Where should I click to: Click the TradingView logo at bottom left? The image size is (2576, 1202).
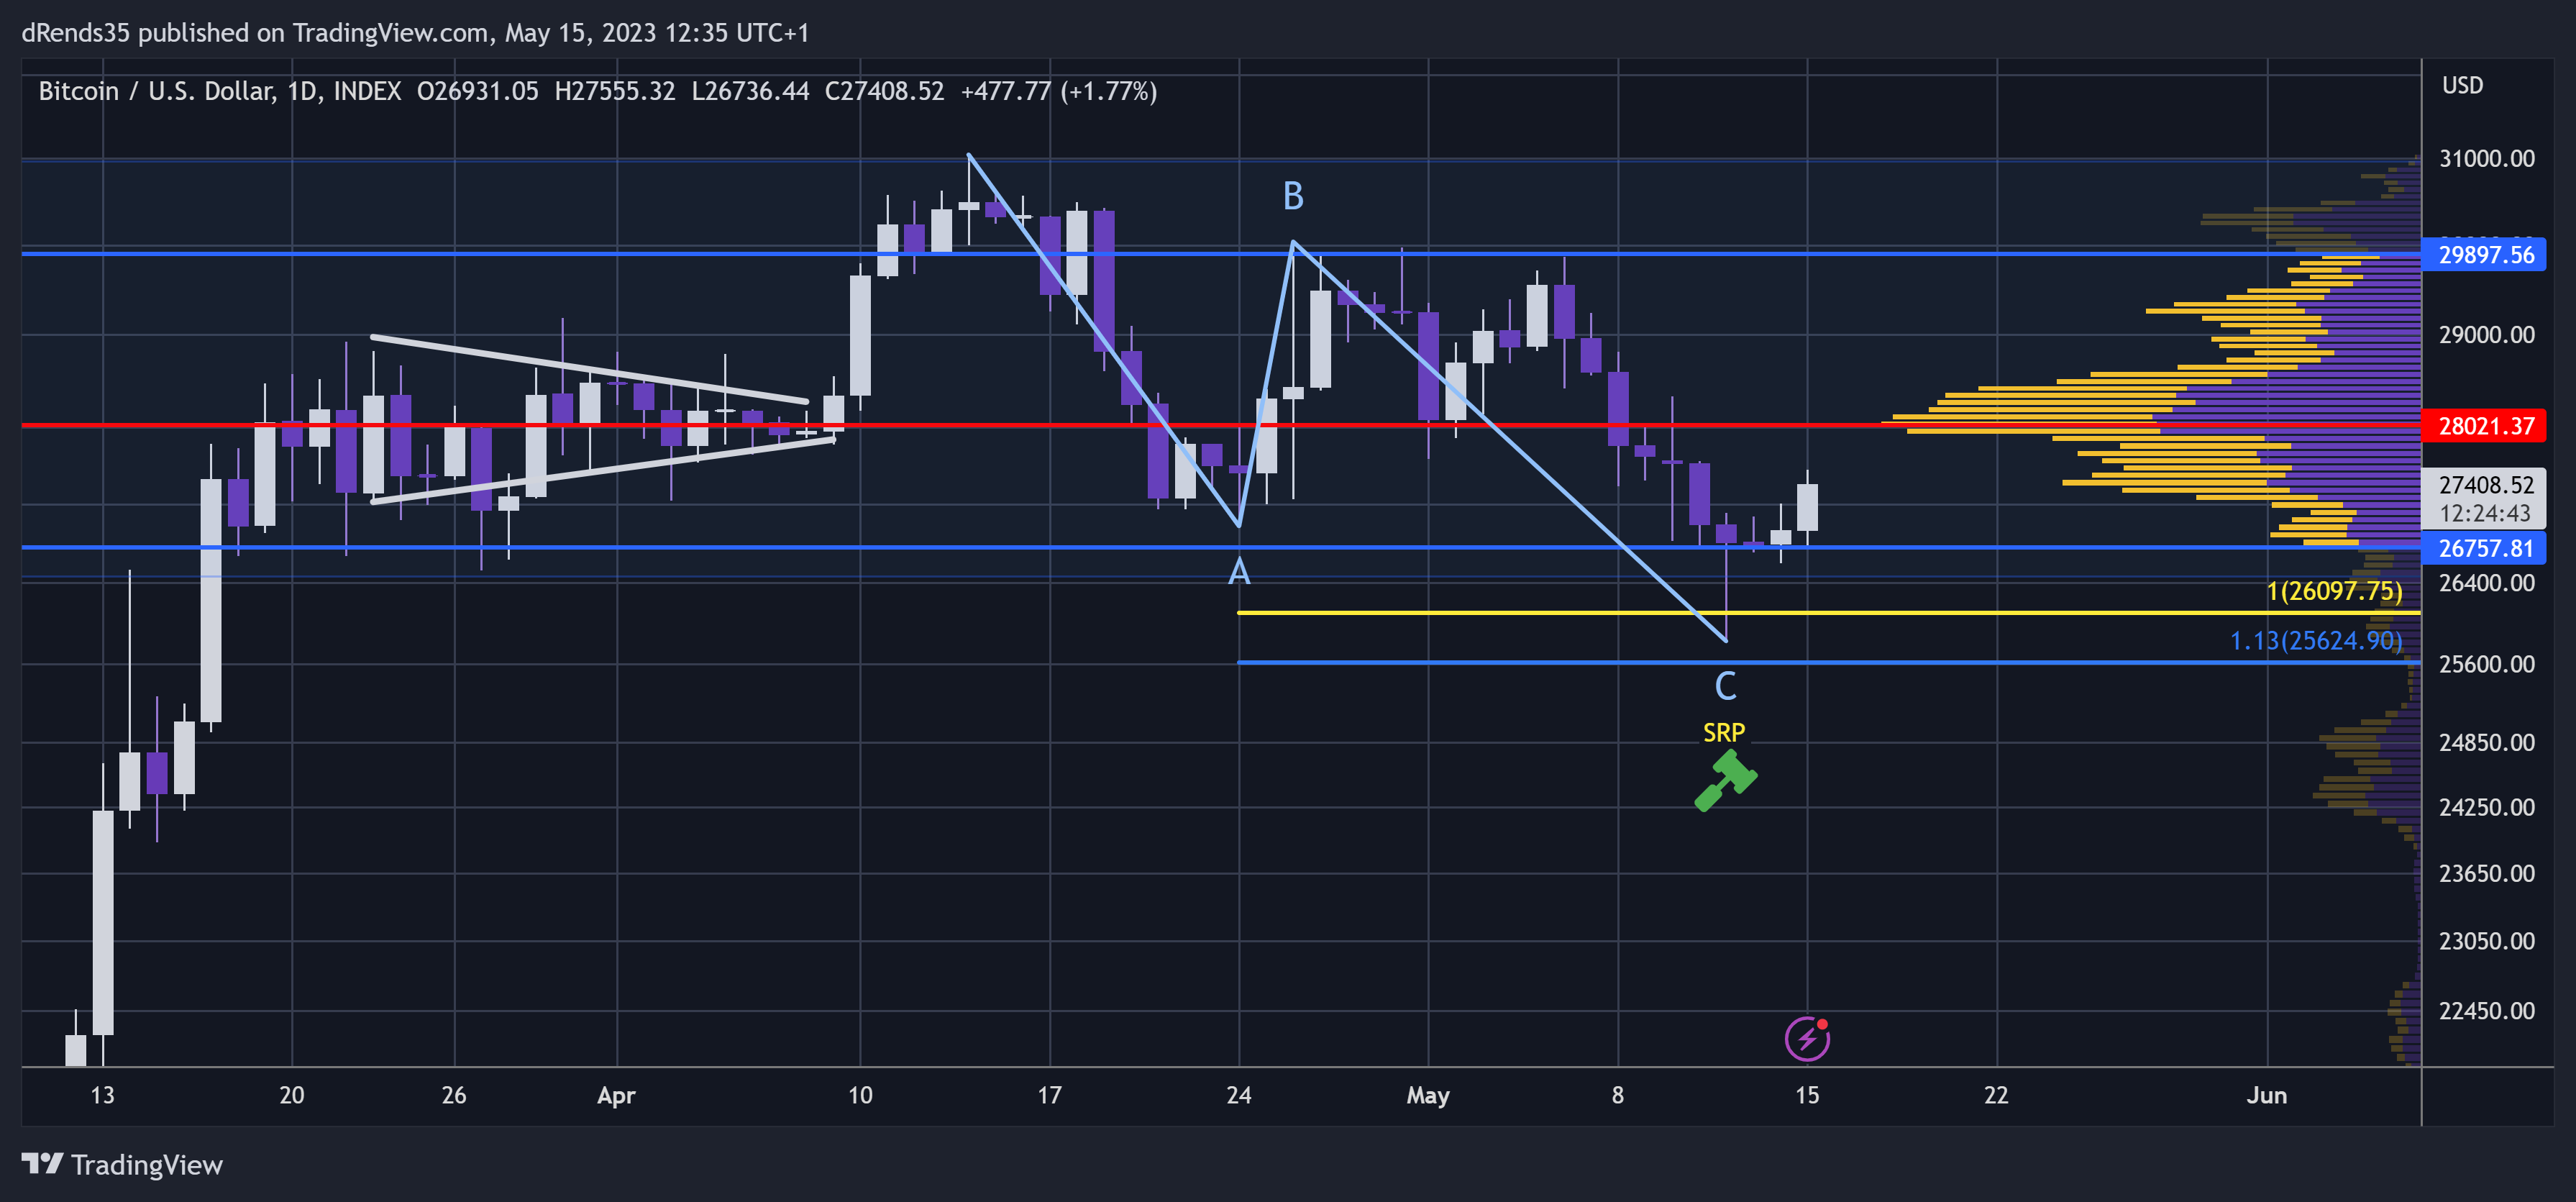122,1165
